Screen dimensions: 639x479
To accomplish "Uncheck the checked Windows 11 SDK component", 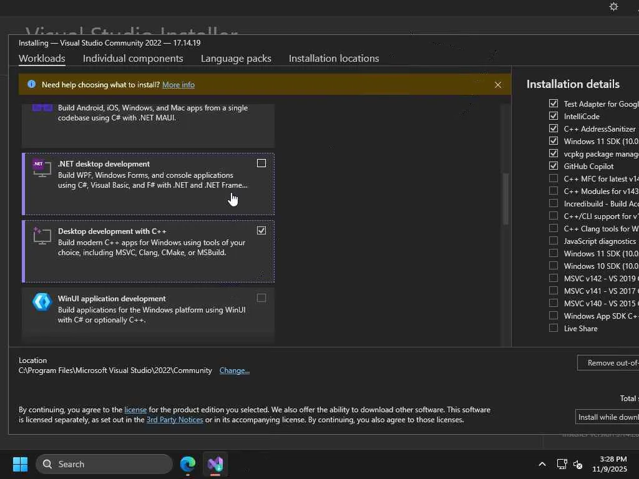I will click(553, 141).
